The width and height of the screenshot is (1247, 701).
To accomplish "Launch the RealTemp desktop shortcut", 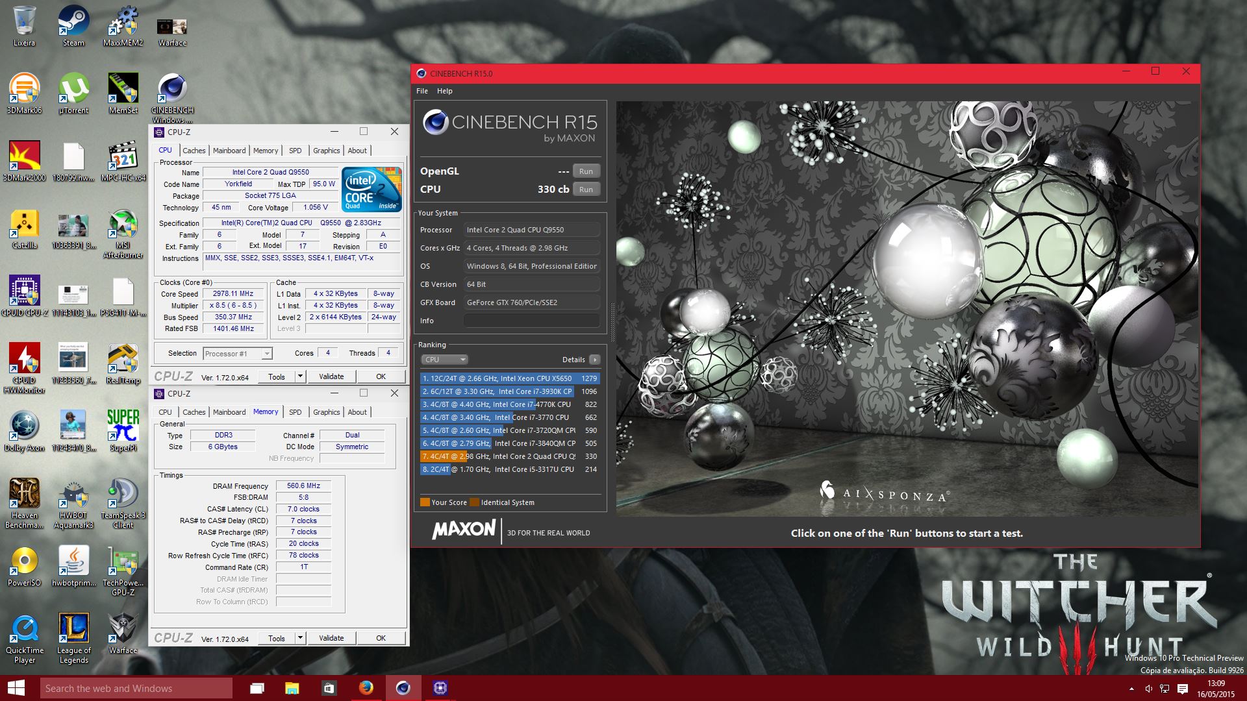I will (123, 363).
